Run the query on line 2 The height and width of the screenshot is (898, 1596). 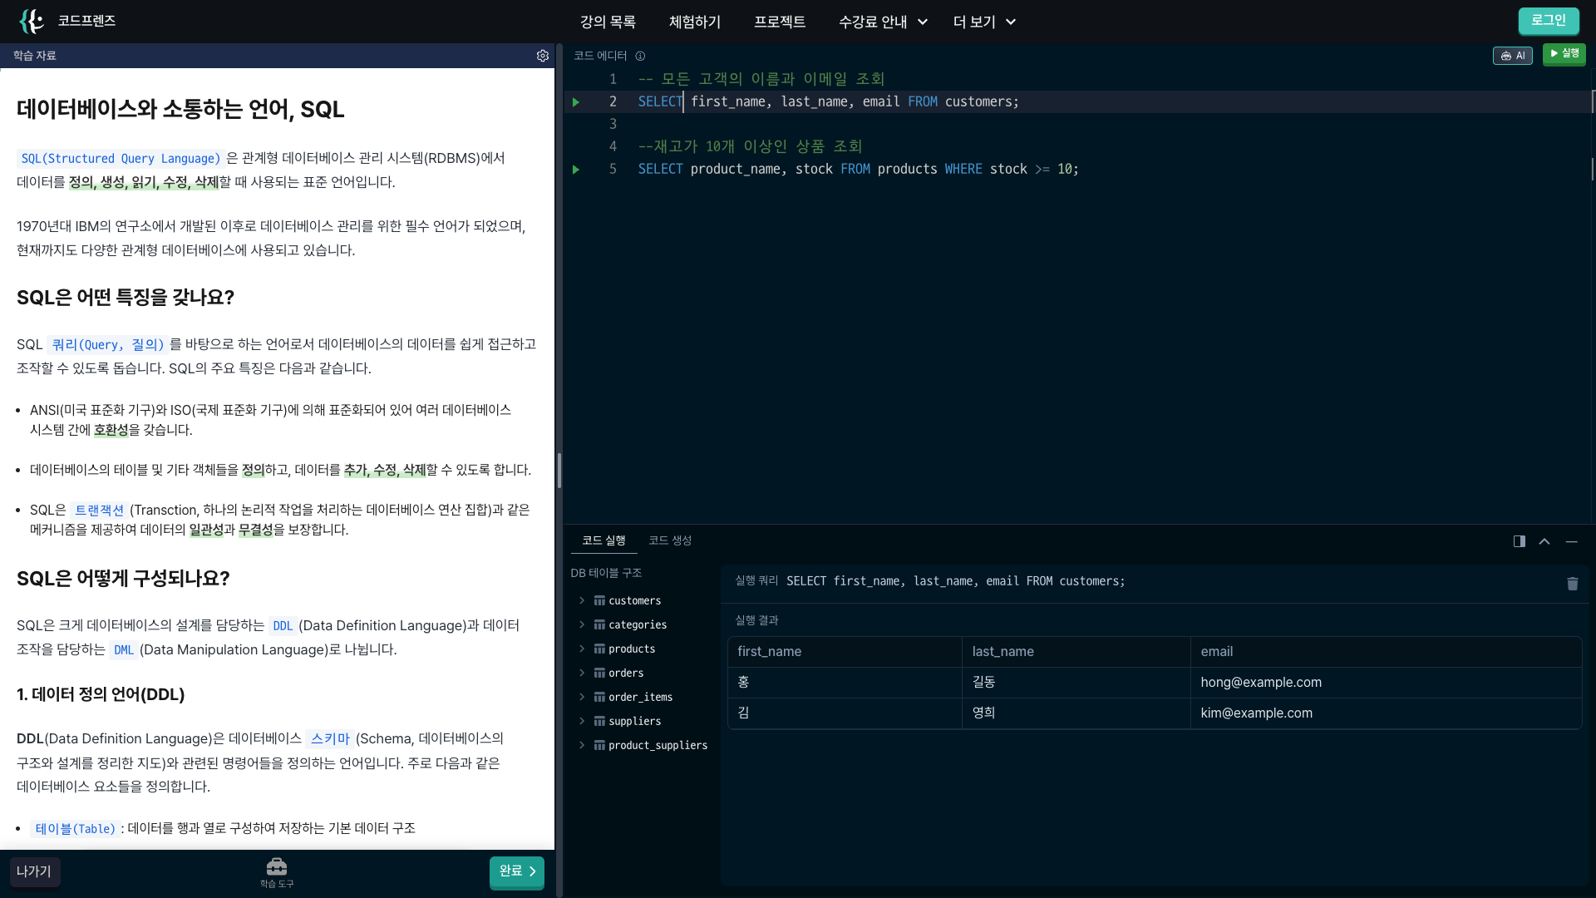point(575,101)
